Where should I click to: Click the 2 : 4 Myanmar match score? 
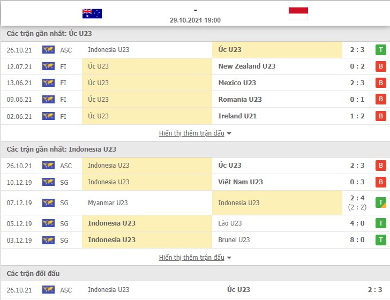pos(357,198)
